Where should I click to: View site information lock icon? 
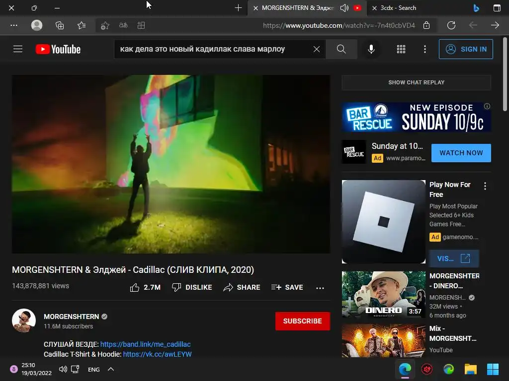(426, 25)
